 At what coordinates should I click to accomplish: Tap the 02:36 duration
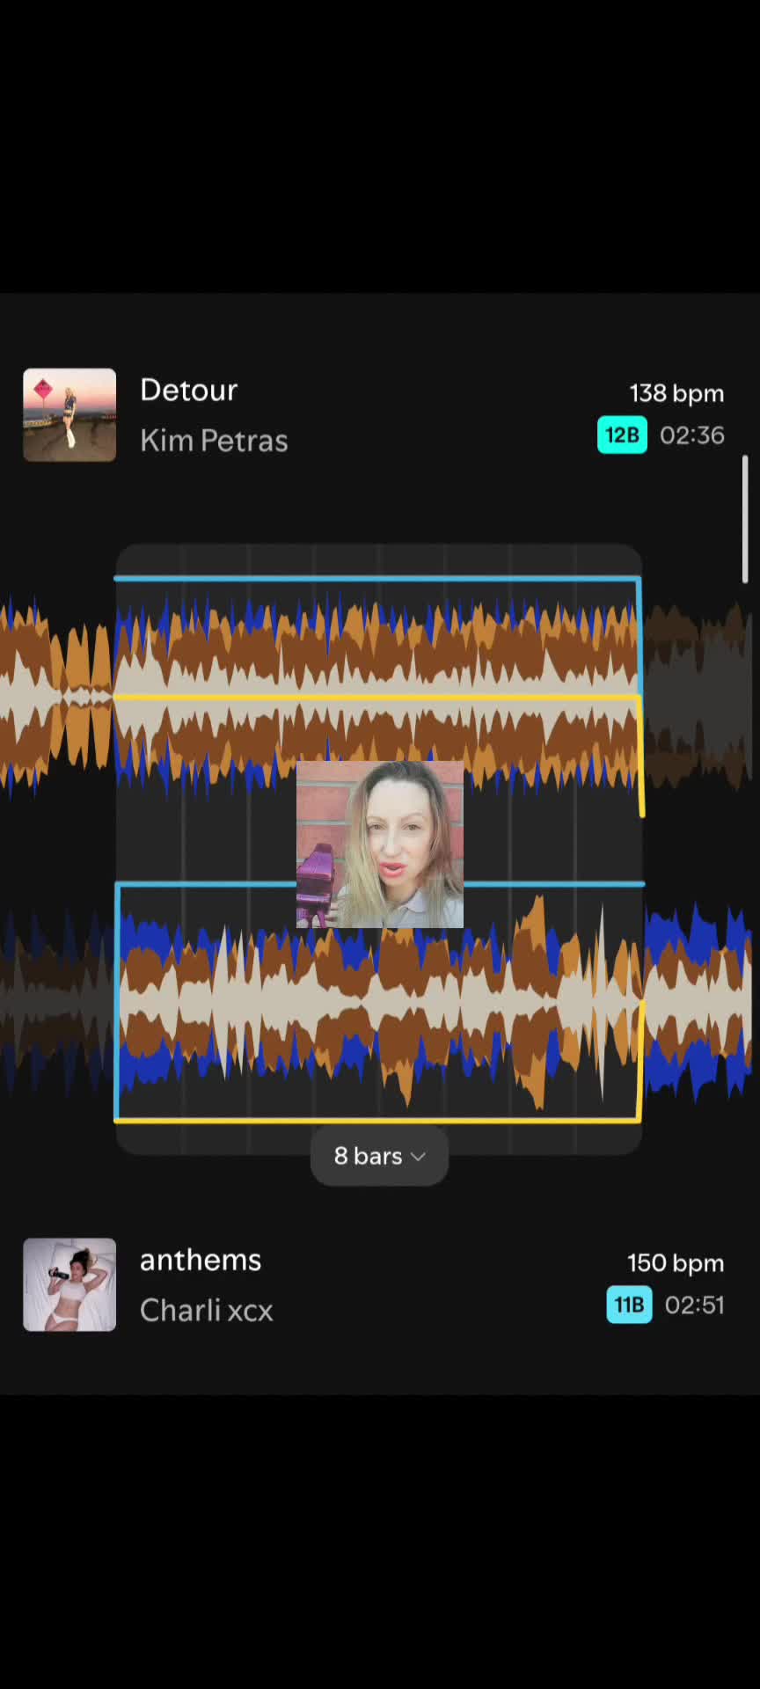click(692, 435)
